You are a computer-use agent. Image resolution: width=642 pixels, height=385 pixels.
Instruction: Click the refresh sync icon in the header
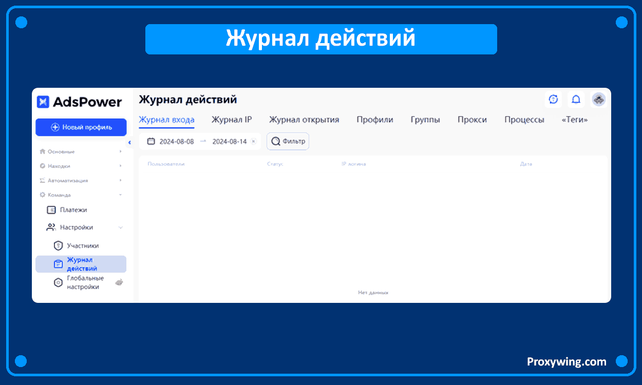coord(553,100)
